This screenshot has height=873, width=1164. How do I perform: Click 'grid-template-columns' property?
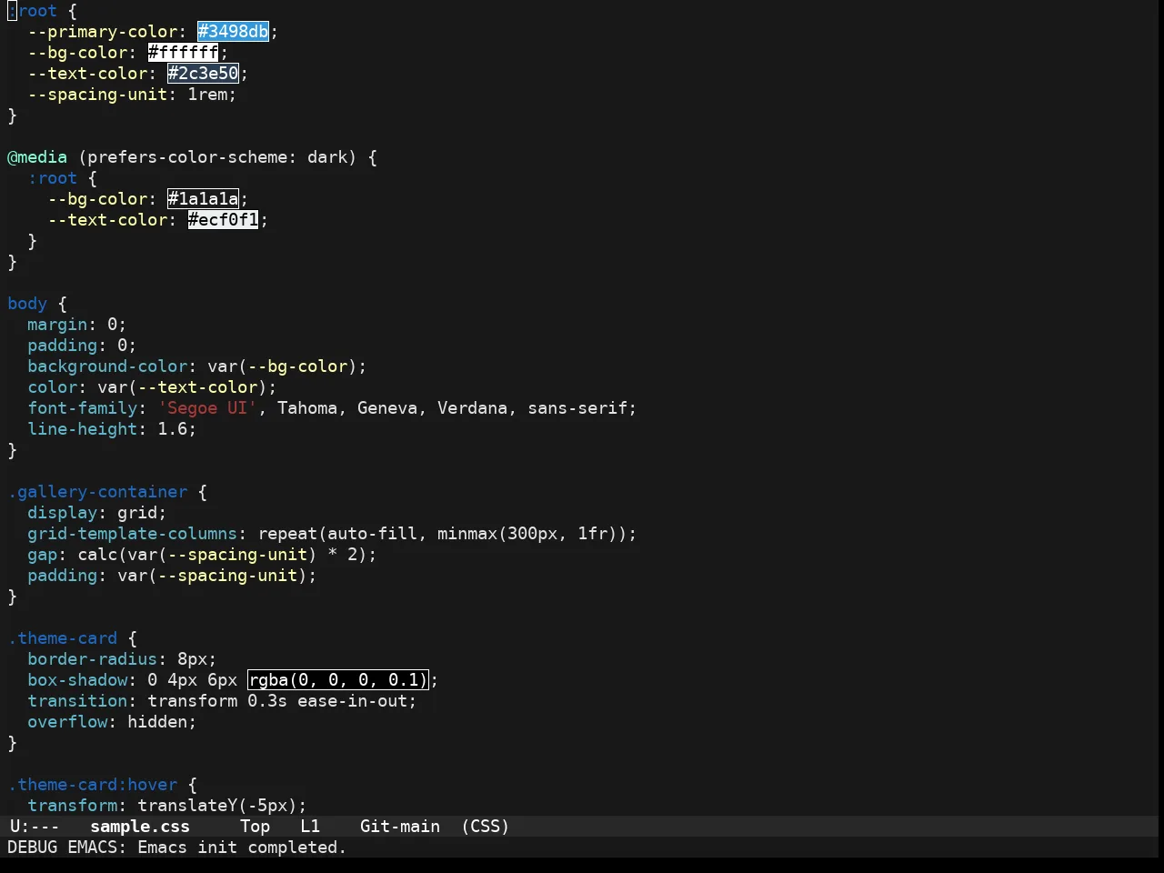132,534
